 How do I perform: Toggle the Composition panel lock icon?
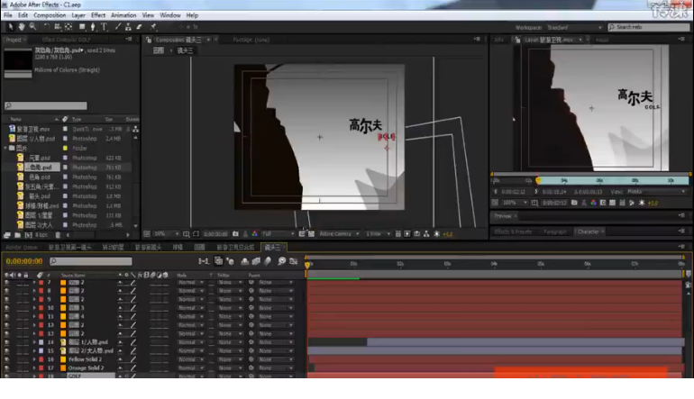pos(149,40)
